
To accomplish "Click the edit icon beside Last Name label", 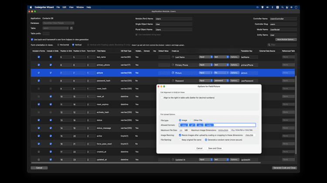I will pos(173,57).
